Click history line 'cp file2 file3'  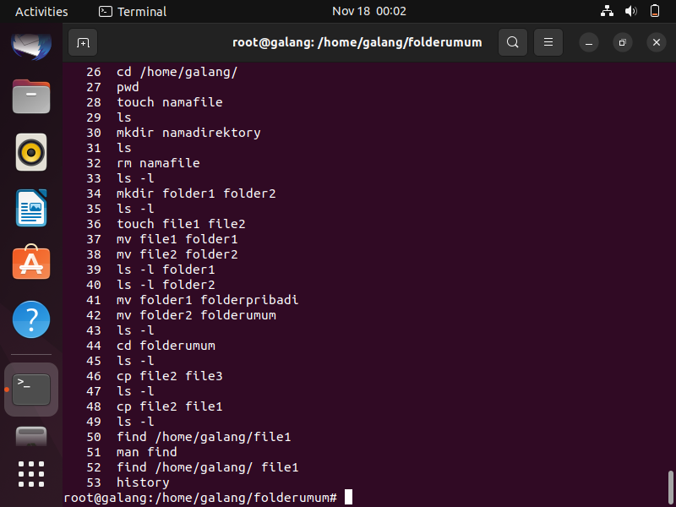(170, 376)
